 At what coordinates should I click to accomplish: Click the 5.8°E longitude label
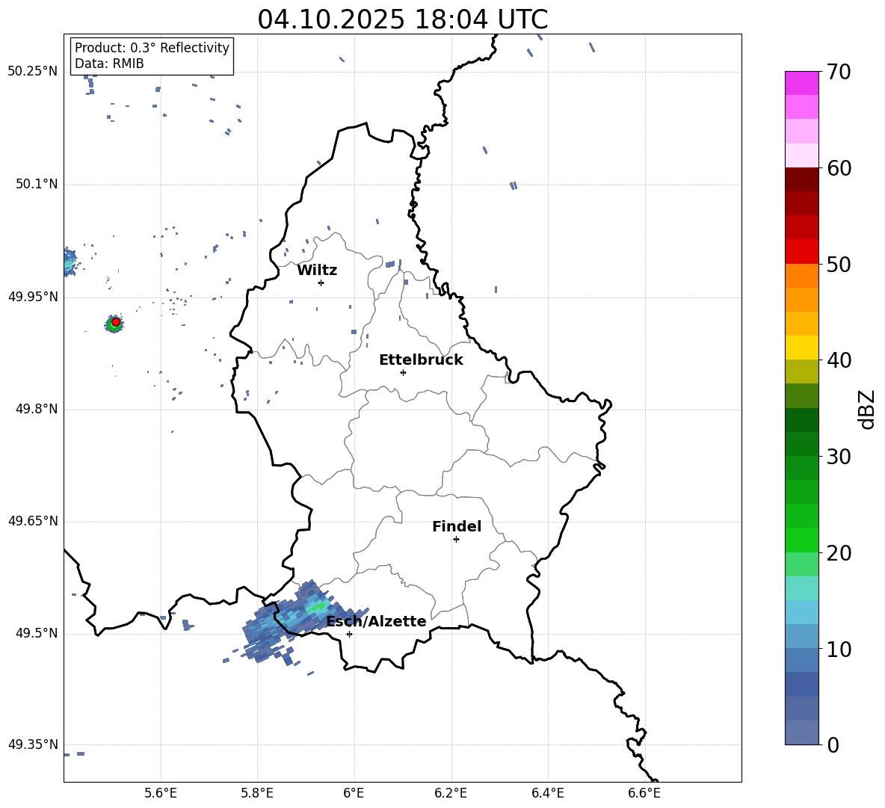257,793
